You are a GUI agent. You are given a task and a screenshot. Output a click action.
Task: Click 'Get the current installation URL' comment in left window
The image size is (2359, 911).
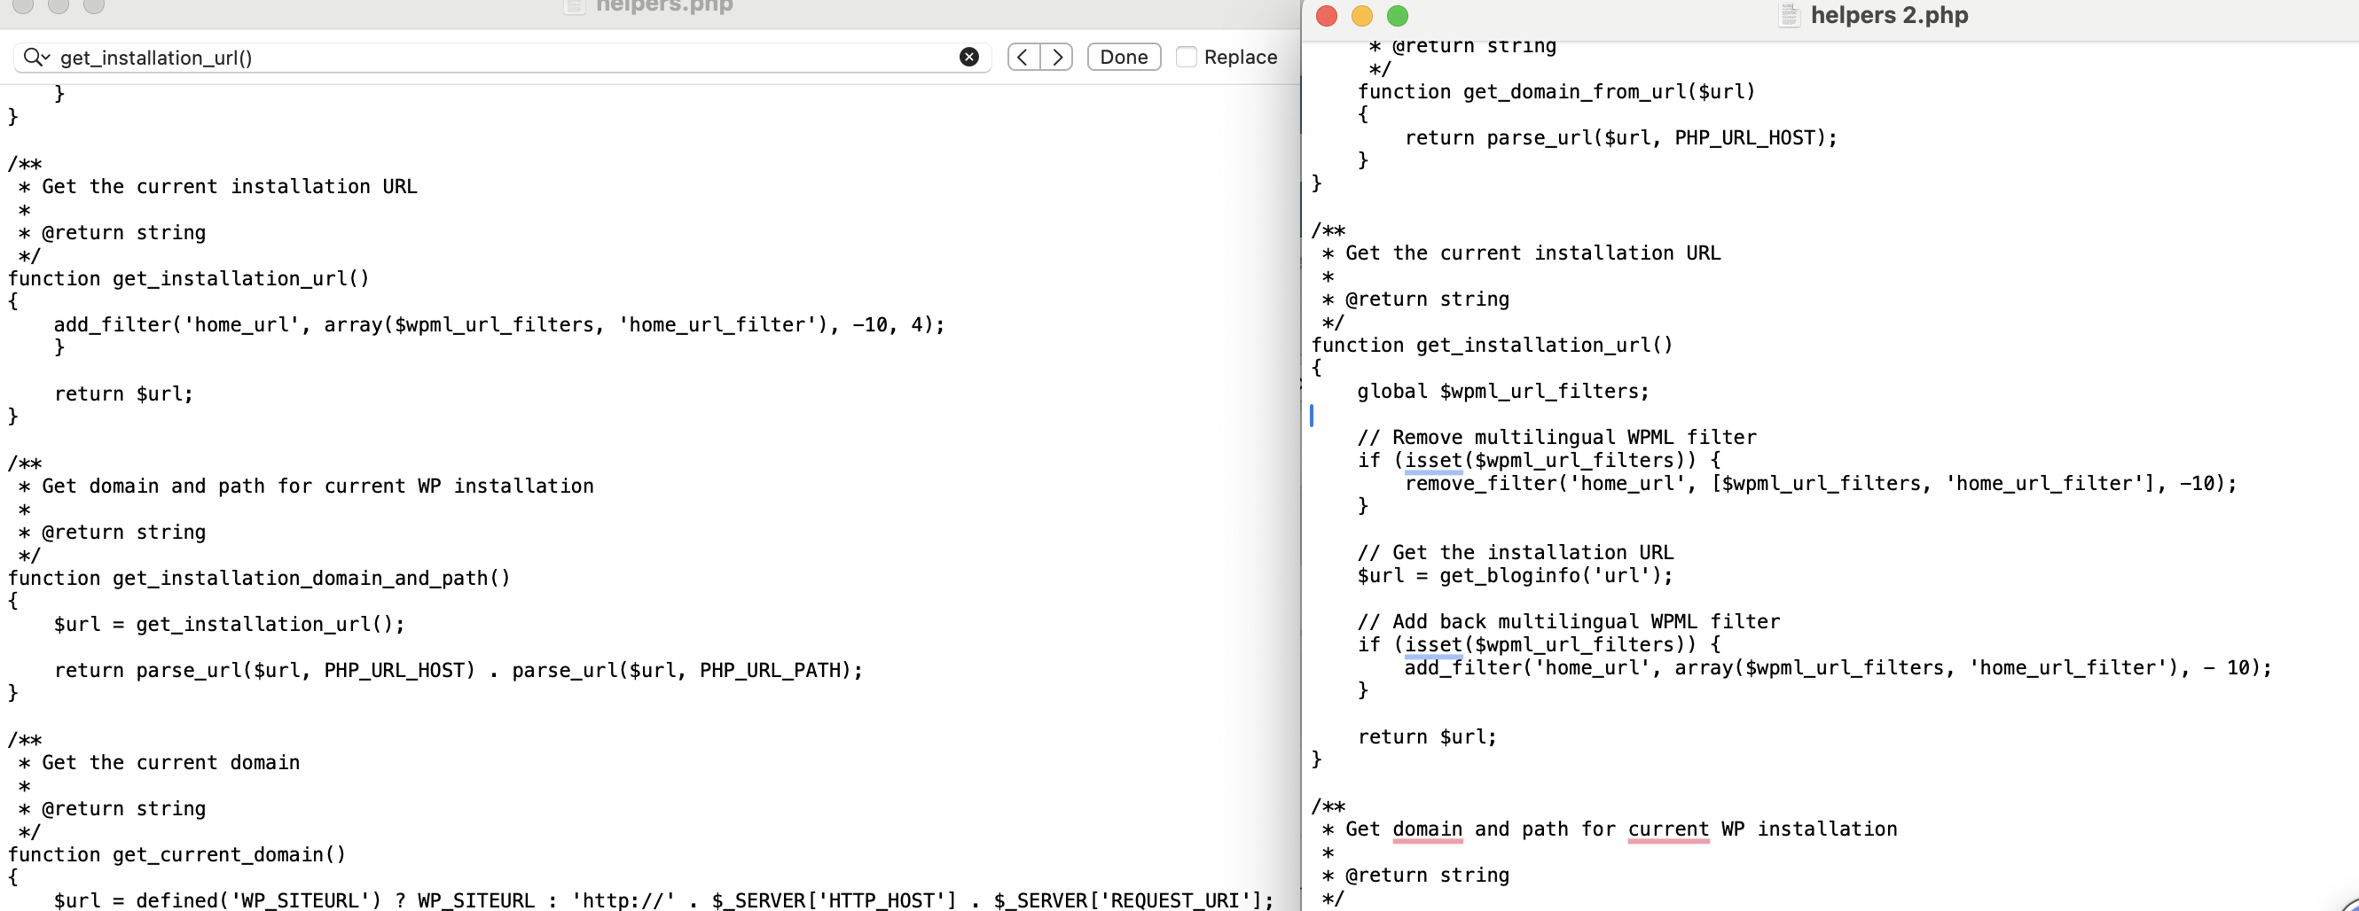pyautogui.click(x=230, y=187)
